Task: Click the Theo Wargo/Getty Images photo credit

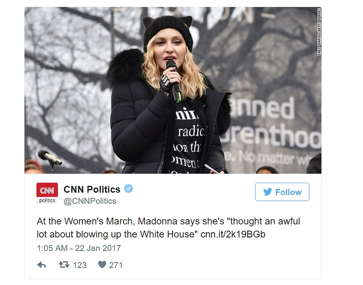Action: tap(319, 32)
